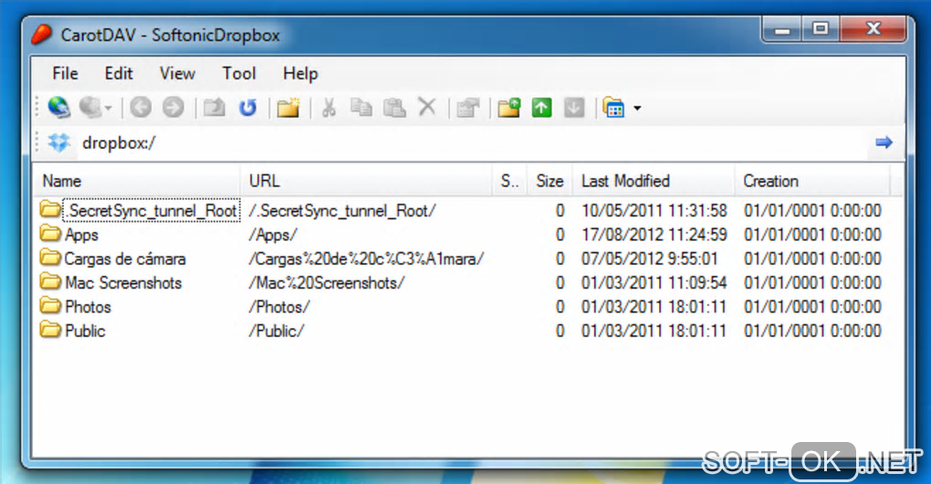931x484 pixels.
Task: Open the Properties toolbar icon
Action: pyautogui.click(x=468, y=108)
